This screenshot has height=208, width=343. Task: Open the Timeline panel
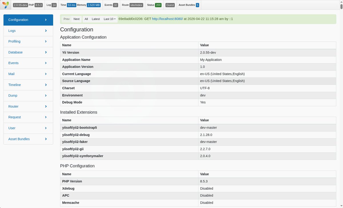click(x=28, y=85)
